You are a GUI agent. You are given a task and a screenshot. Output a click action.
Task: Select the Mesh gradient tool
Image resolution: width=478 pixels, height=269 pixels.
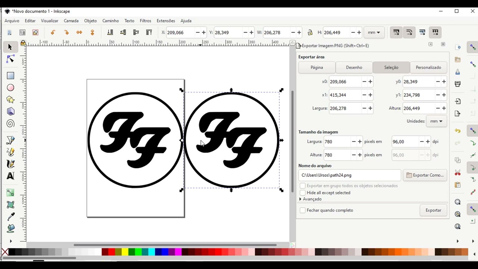(10, 205)
